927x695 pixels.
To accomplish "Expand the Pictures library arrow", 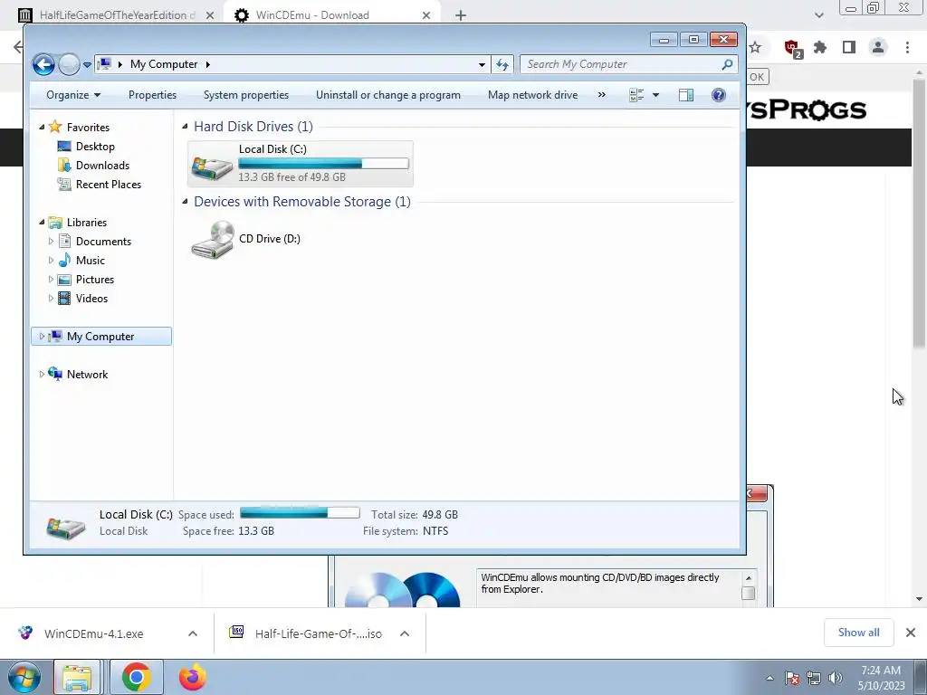I will pos(51,280).
